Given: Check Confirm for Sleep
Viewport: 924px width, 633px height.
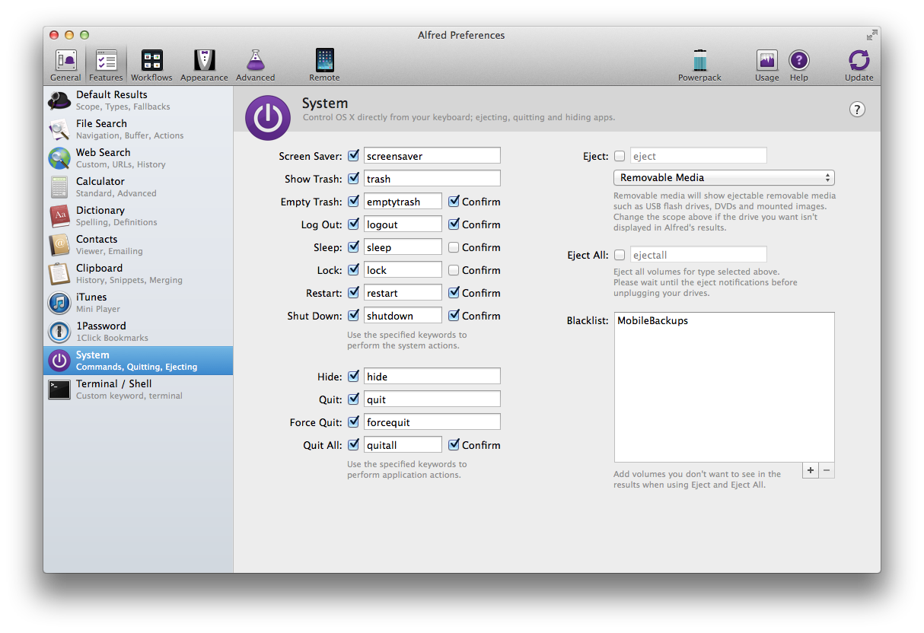Looking at the screenshot, I should (454, 247).
